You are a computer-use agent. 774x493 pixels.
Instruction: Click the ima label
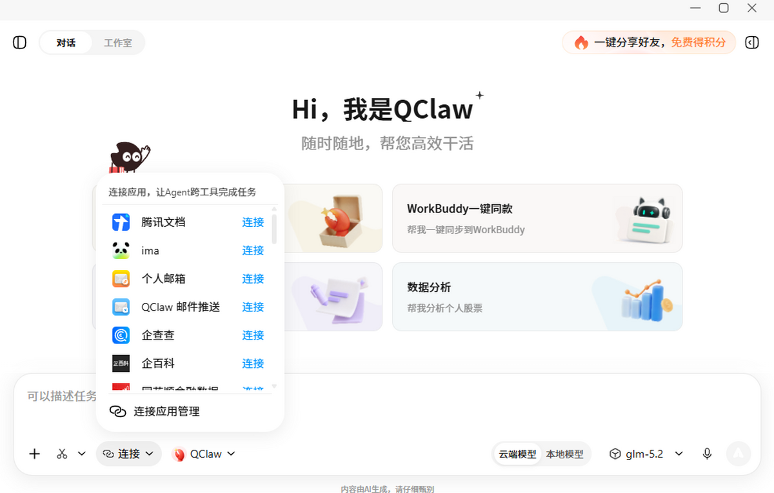(150, 251)
